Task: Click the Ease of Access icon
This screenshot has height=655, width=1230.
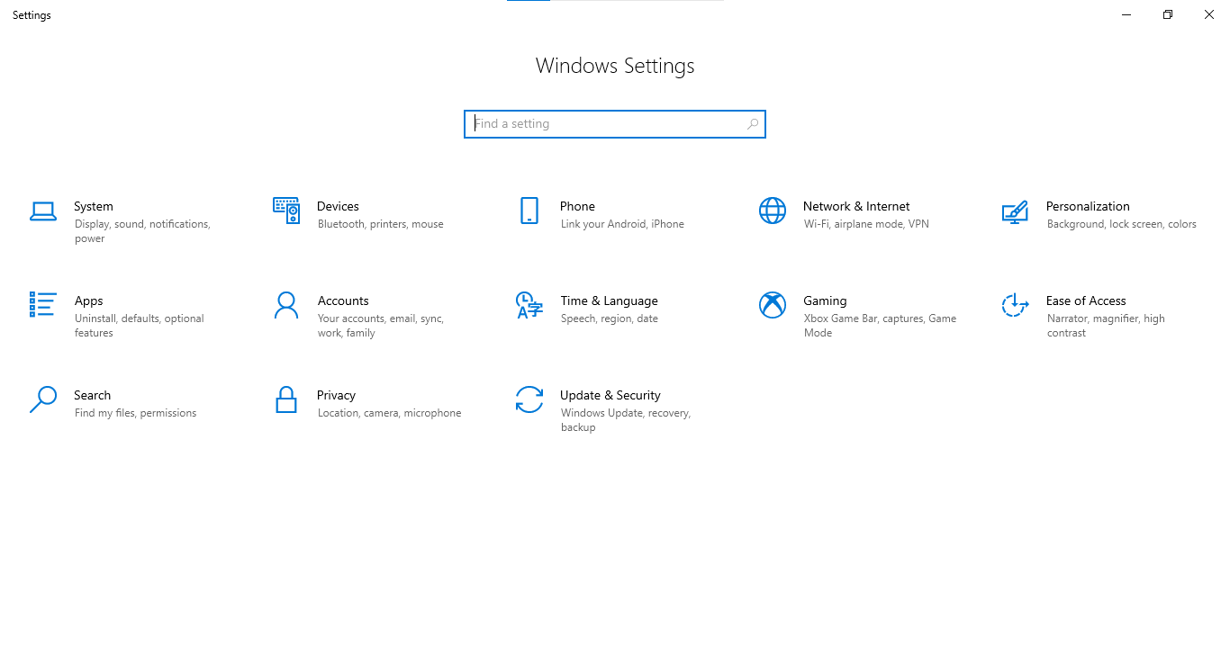Action: [1015, 305]
